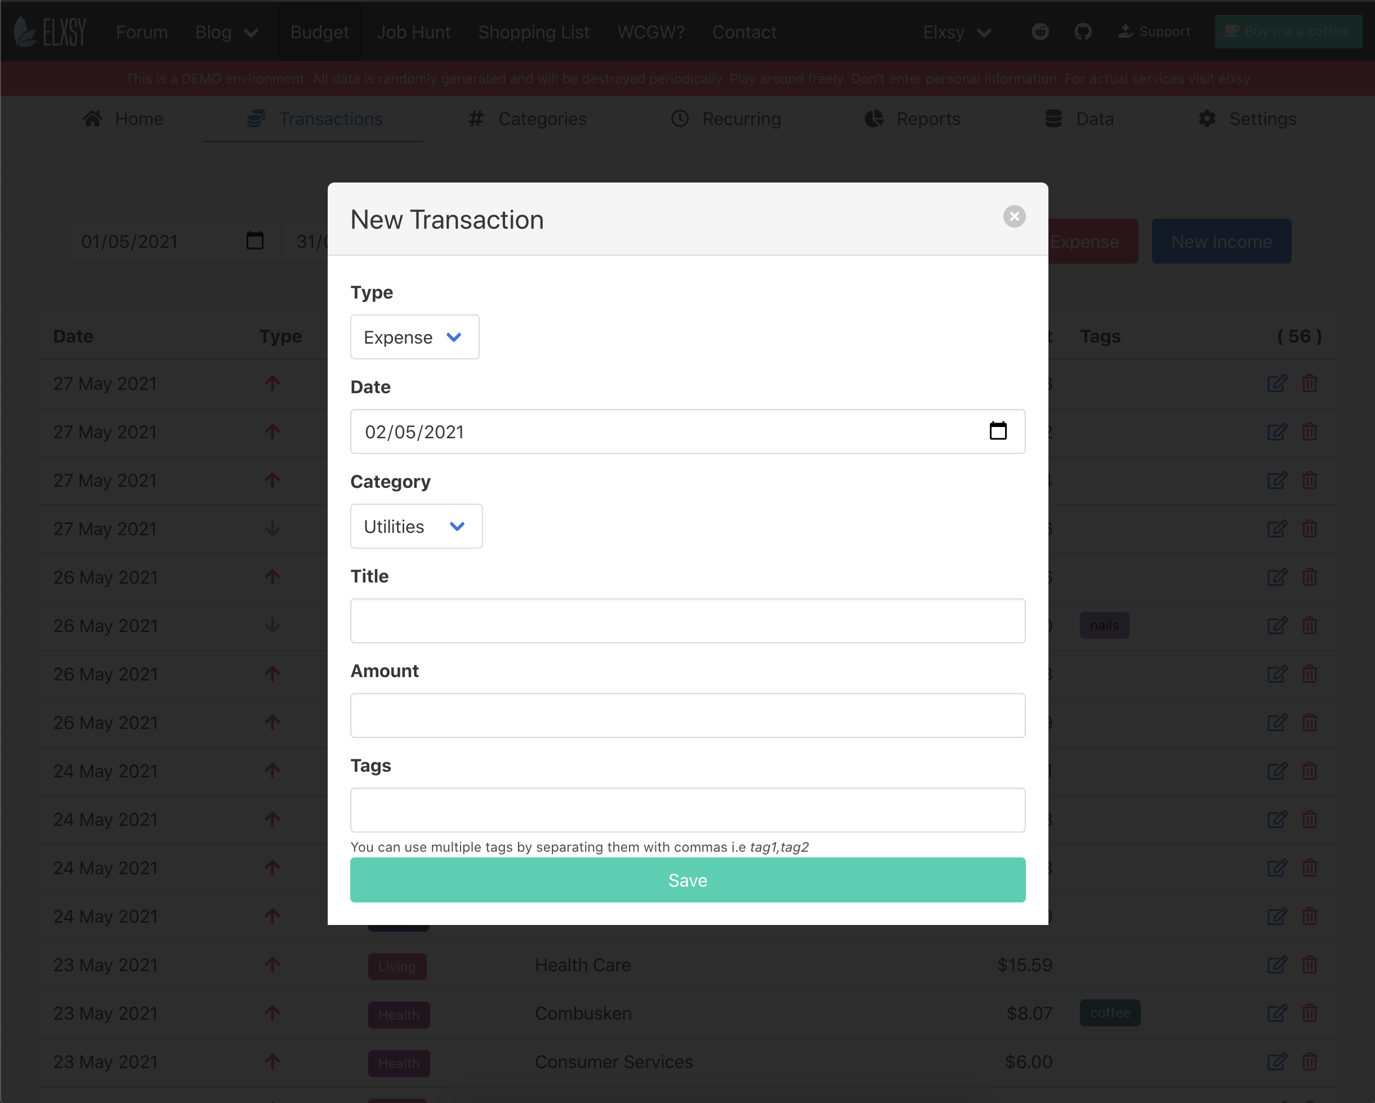Click the edit icon for Health Care row
This screenshot has width=1375, height=1103.
[x=1277, y=964]
